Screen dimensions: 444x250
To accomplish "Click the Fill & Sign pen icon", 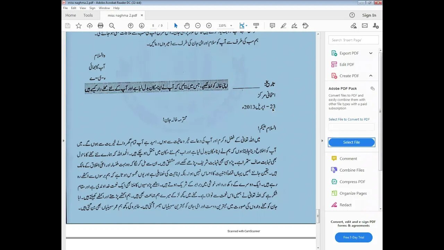I will (294, 26).
